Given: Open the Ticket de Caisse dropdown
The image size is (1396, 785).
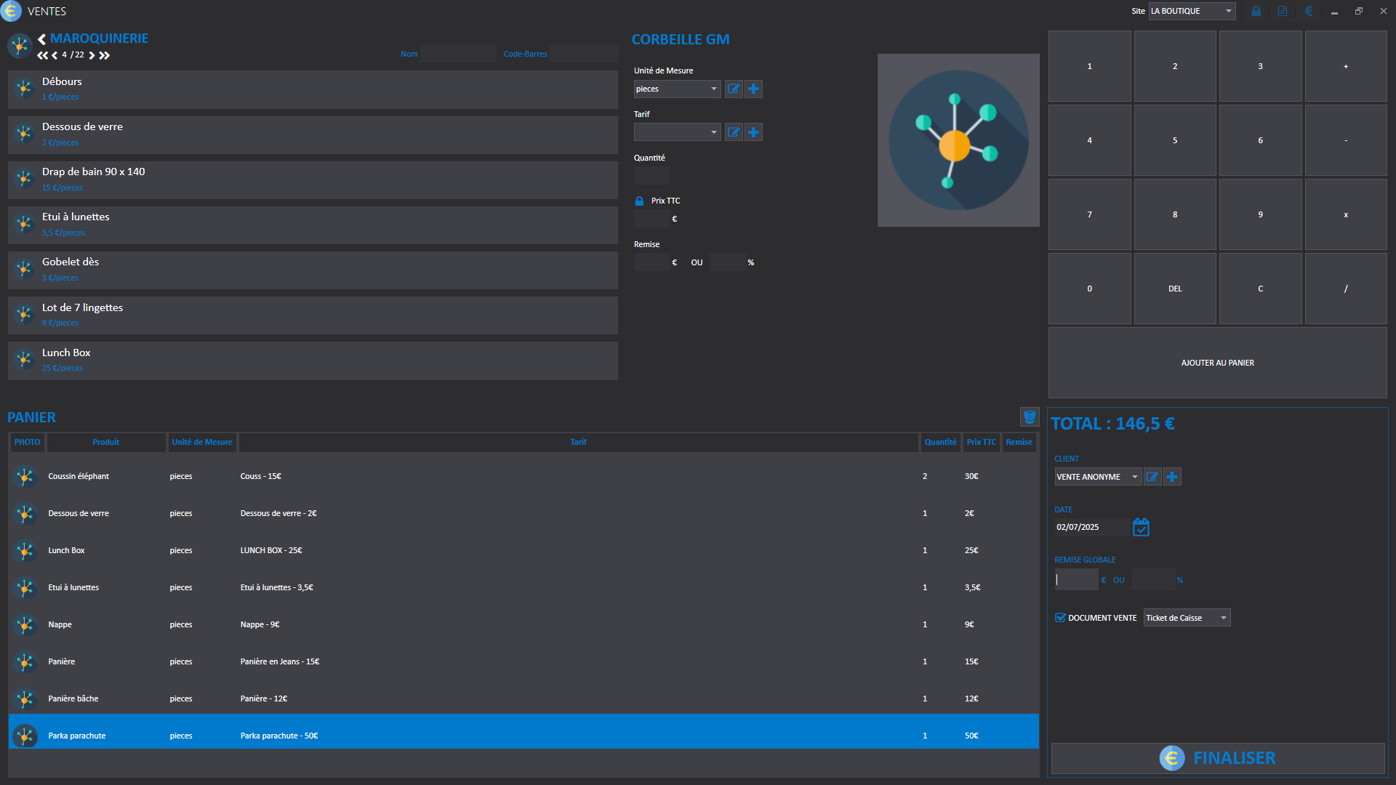Looking at the screenshot, I should (x=1187, y=618).
